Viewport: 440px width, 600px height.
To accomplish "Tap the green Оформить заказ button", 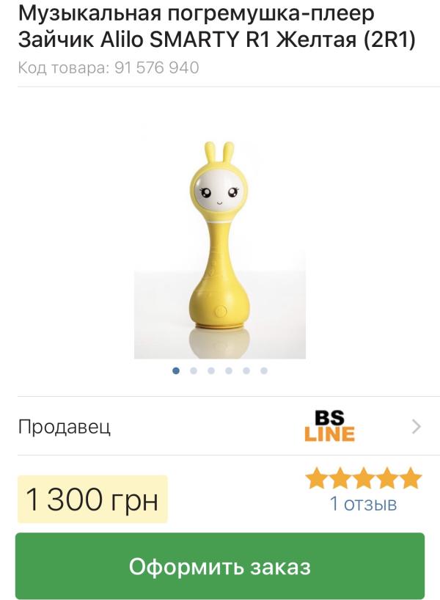I will (220, 566).
